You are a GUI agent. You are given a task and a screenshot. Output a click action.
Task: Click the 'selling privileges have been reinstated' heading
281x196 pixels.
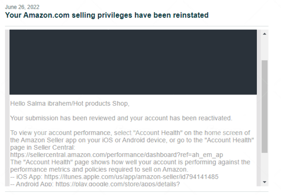tap(107, 15)
